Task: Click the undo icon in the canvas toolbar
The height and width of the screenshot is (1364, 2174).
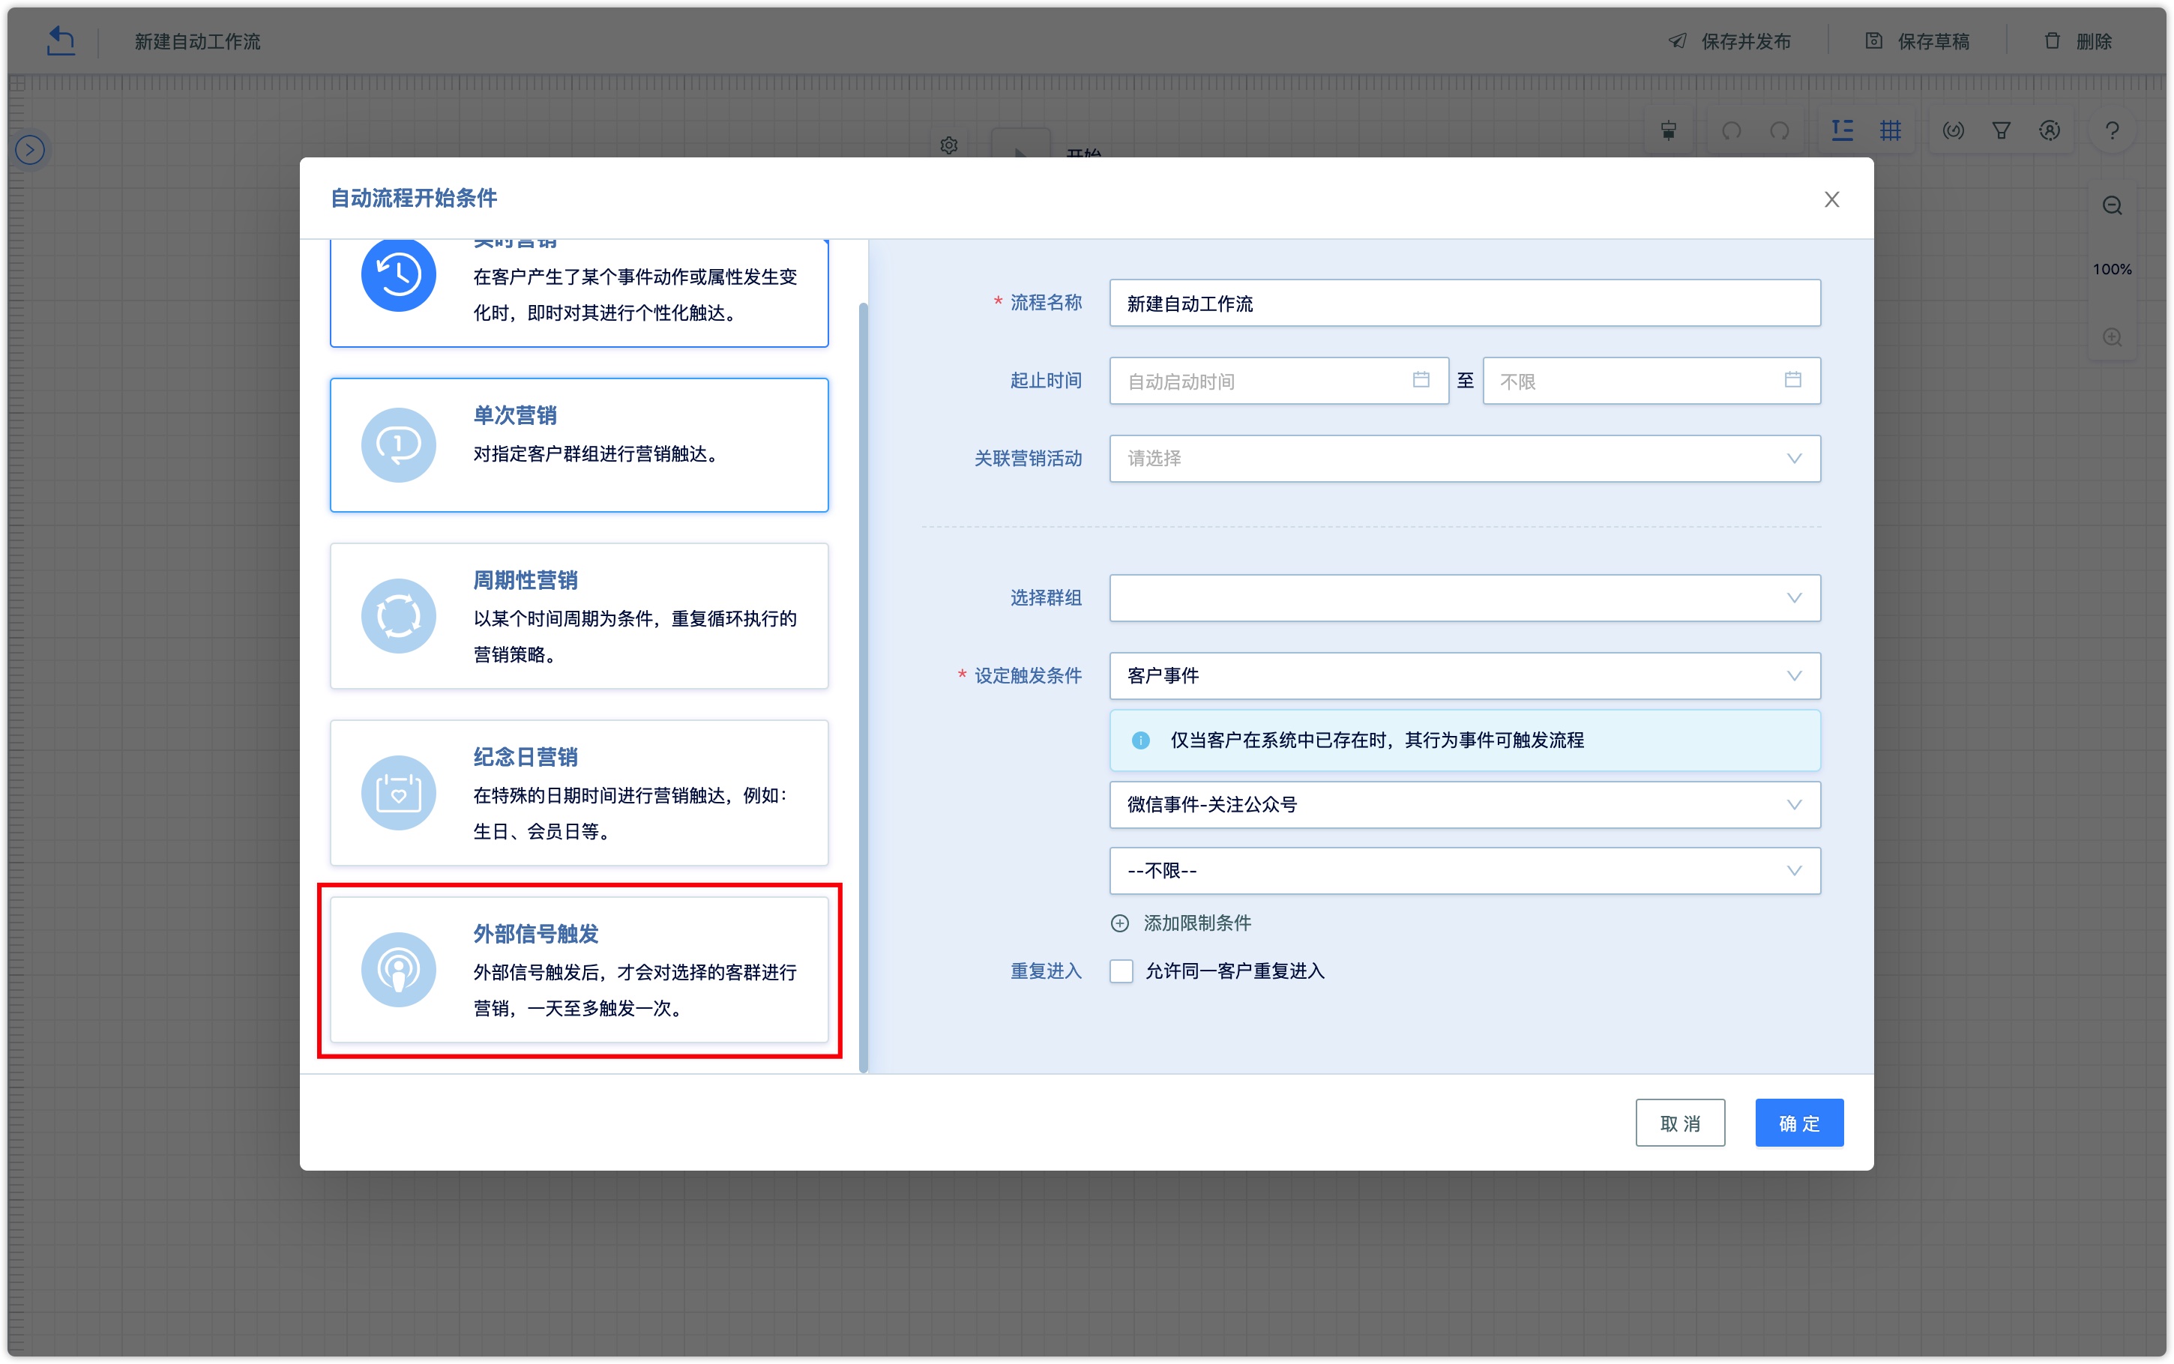Action: click(1731, 131)
